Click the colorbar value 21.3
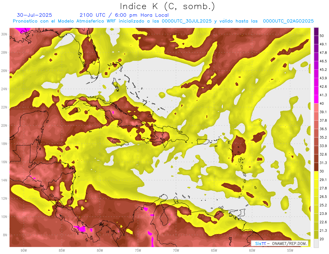Screen dimensions: 329x254 pyautogui.click(x=323, y=230)
